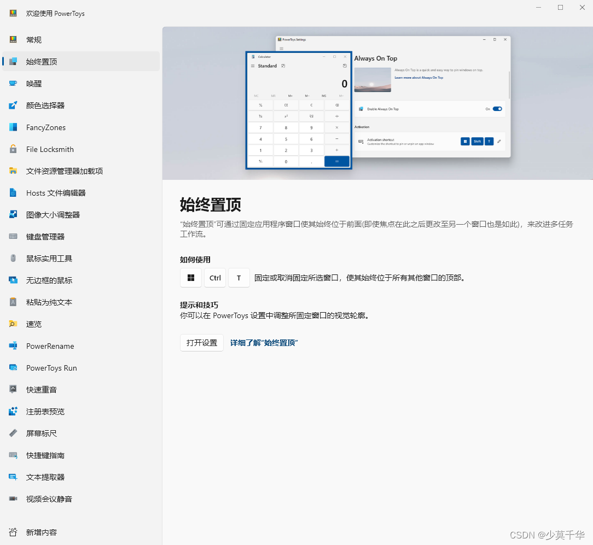Select the 视频会议静音 sidebar label

(x=49, y=499)
